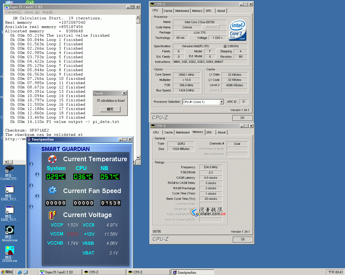This screenshot has height=275, width=345.
Task: Select the MemSet.exe desktop shortcut icon
Action: pyautogui.click(x=10, y=230)
